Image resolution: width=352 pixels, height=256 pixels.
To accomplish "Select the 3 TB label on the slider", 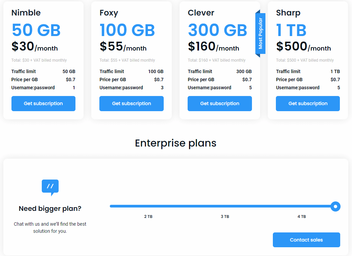I will click(225, 217).
